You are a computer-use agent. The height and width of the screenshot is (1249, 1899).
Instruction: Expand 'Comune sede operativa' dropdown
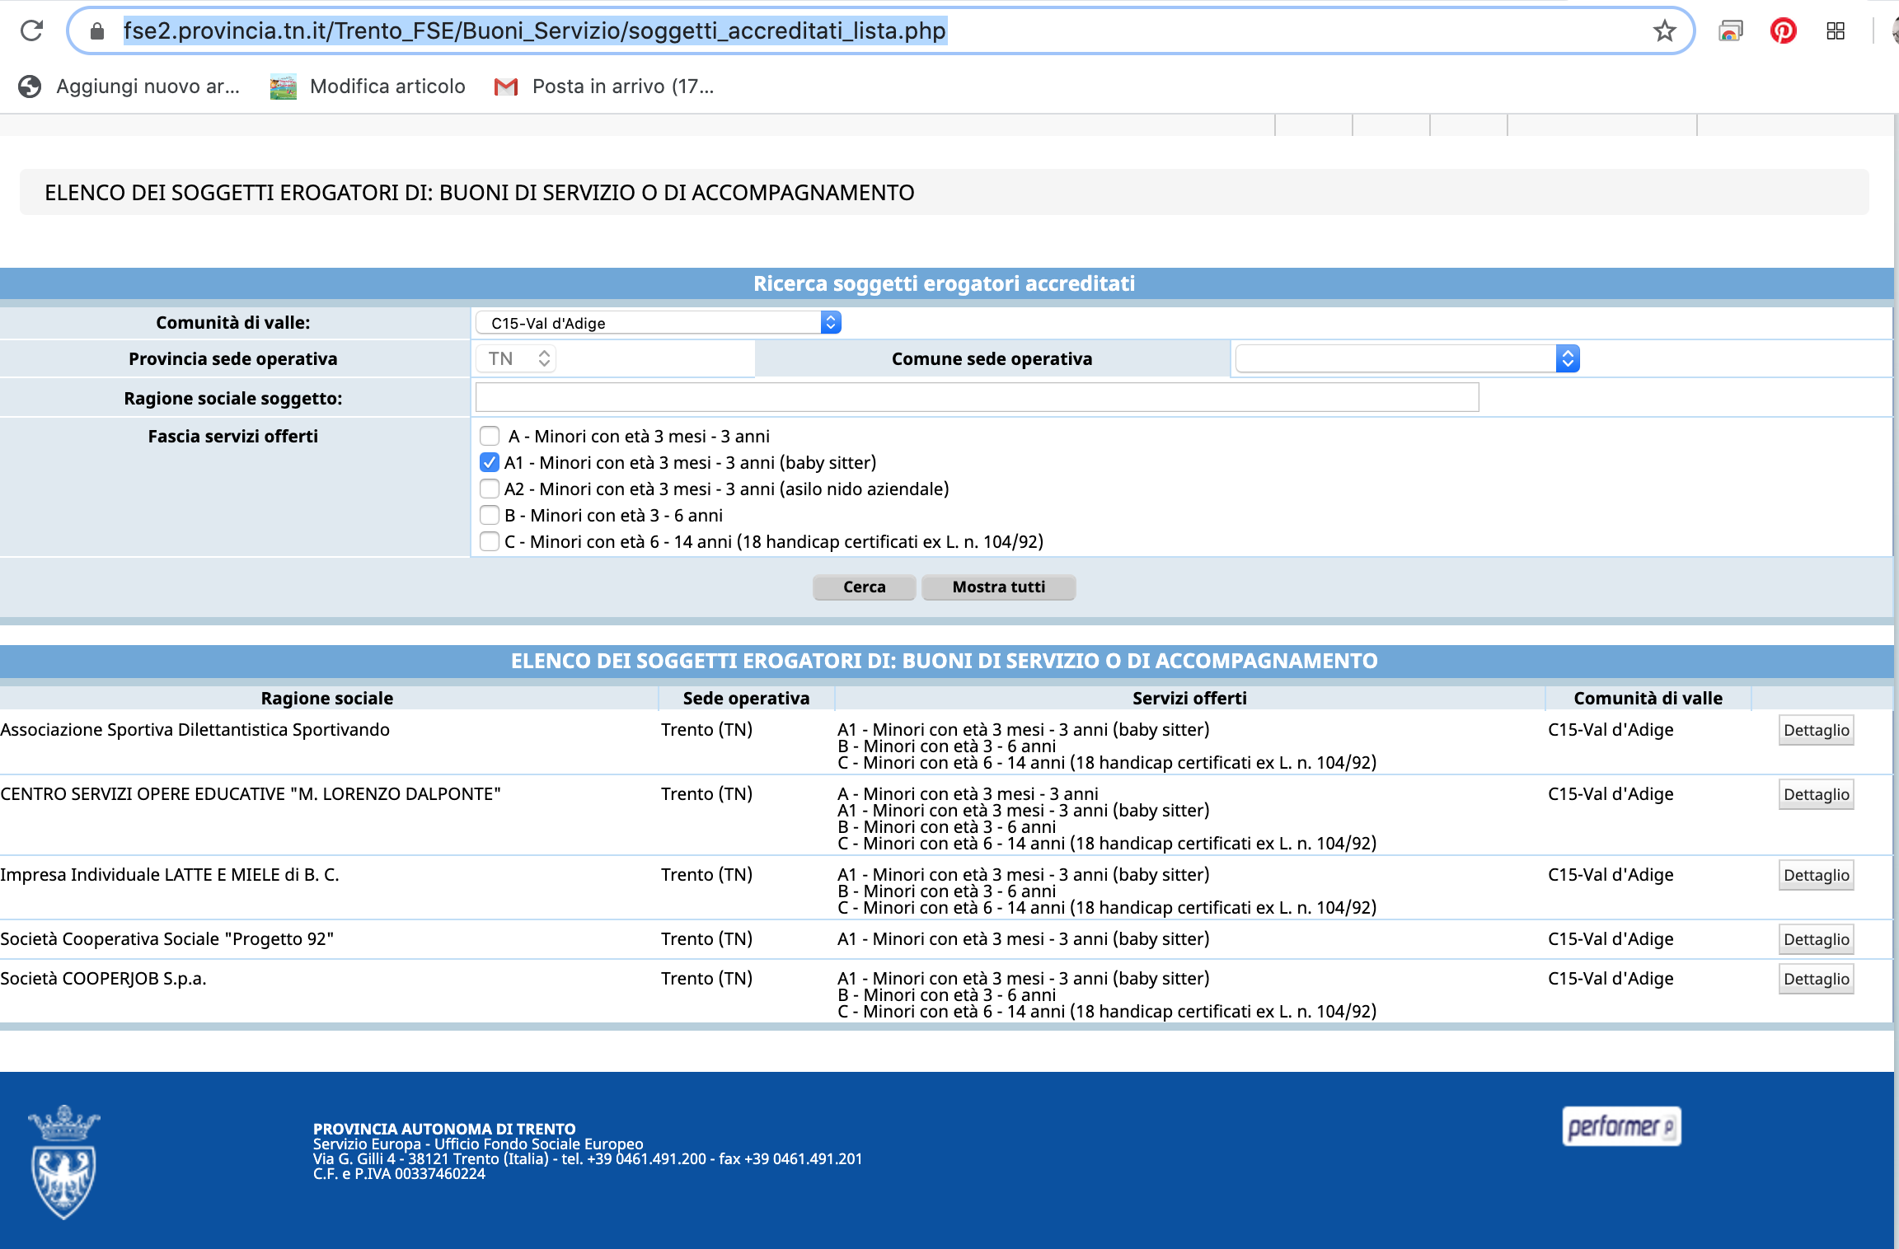pyautogui.click(x=1407, y=358)
